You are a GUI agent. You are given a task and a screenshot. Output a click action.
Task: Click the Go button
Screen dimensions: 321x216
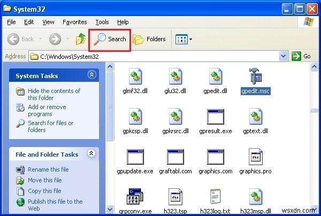click(301, 56)
